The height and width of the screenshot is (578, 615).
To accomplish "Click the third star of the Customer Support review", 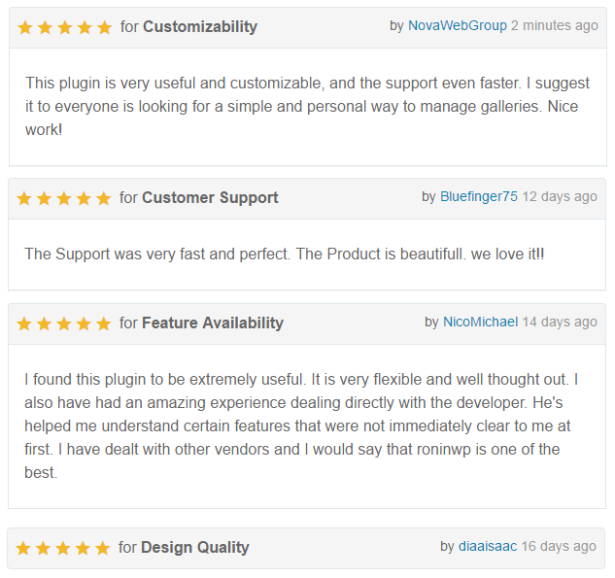I will [x=64, y=198].
